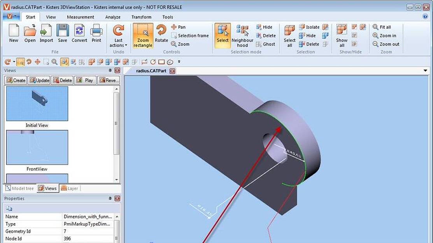The image size is (433, 243).
Task: Select the FrontView thumbnail
Action: pos(37,148)
